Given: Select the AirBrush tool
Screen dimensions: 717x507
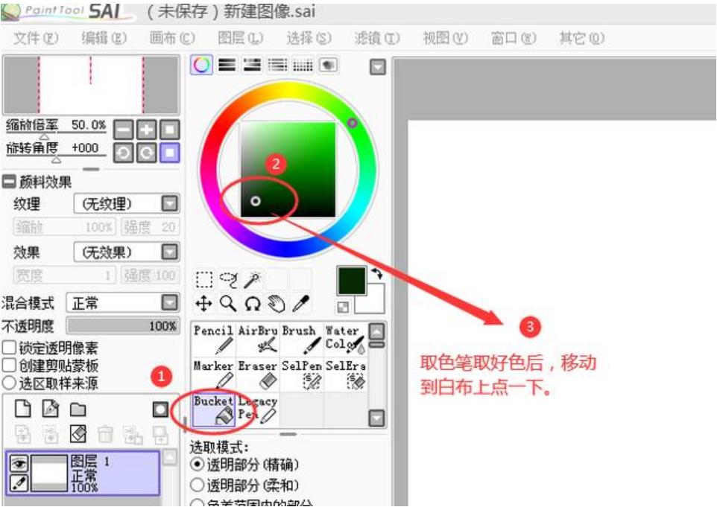Looking at the screenshot, I should [x=257, y=342].
